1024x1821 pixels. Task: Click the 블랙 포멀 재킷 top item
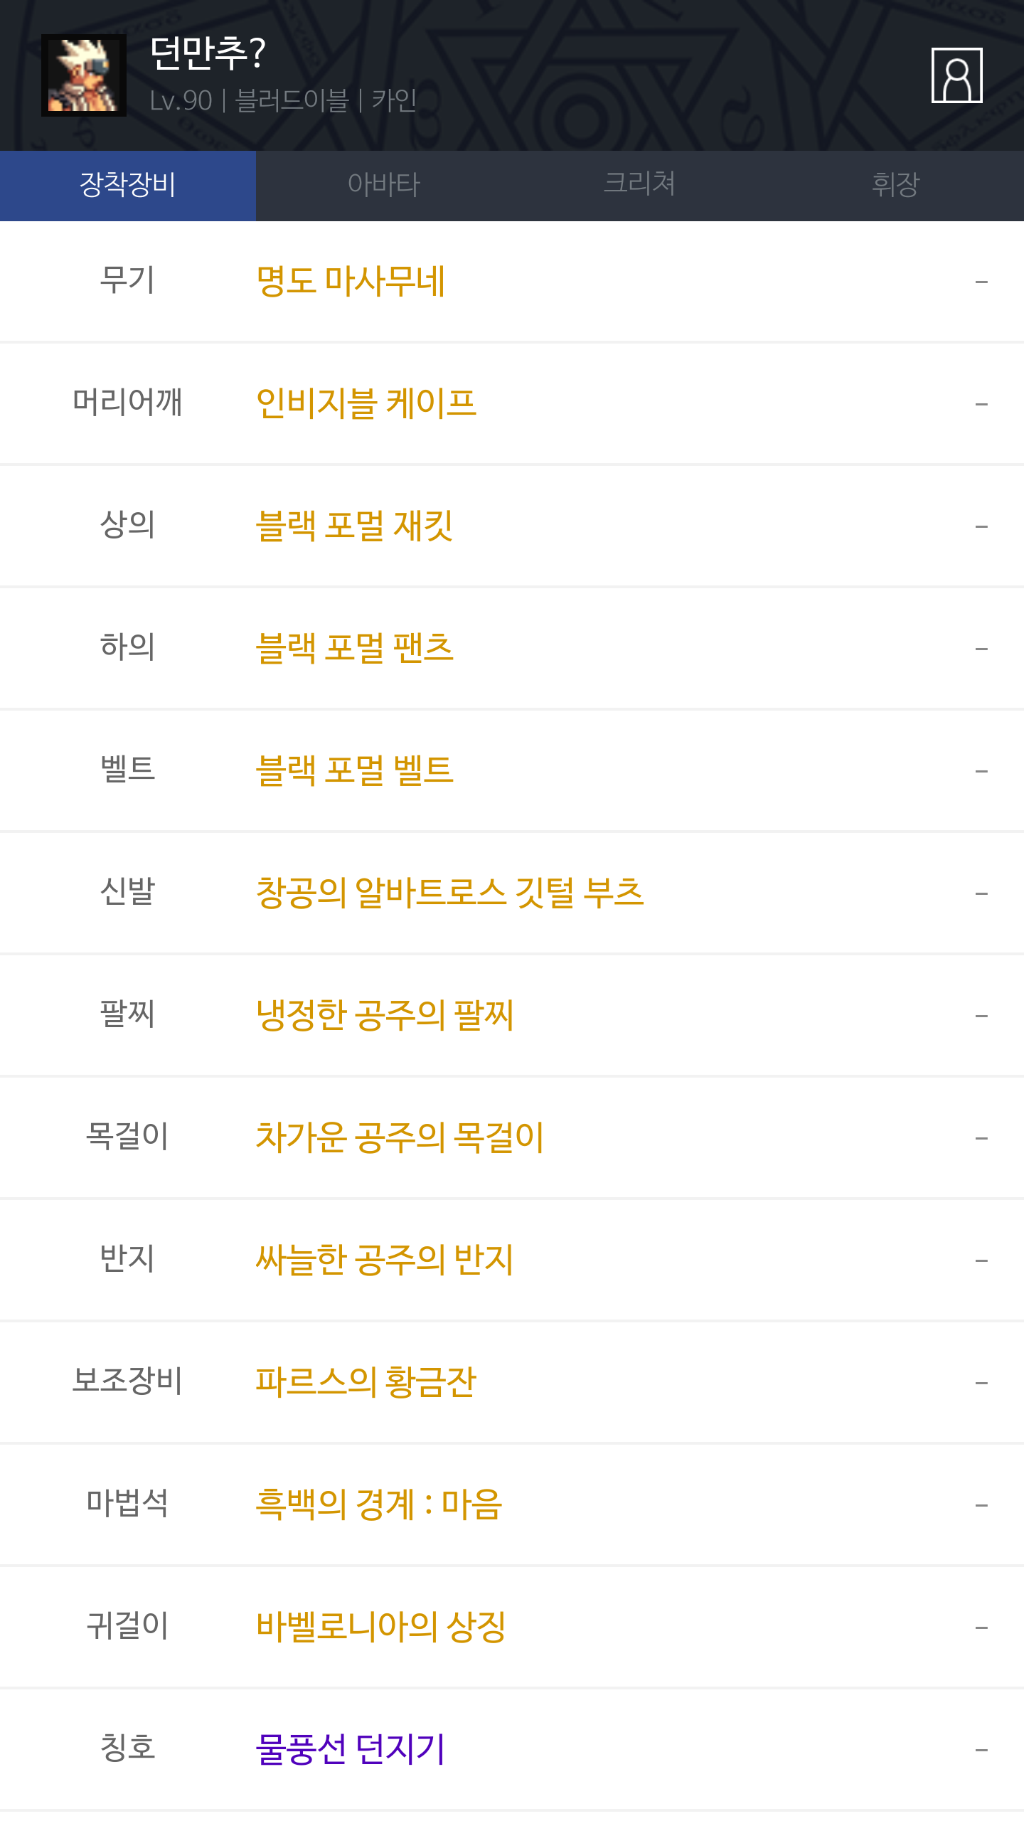tap(354, 526)
